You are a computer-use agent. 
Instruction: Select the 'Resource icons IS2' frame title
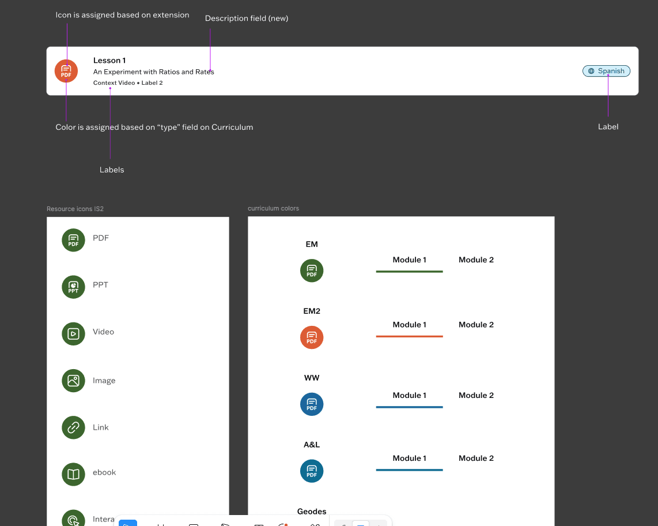(x=75, y=209)
